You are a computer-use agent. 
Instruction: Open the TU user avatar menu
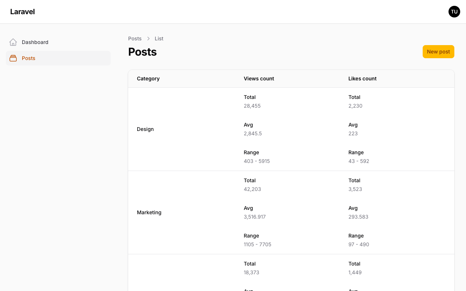[x=454, y=12]
